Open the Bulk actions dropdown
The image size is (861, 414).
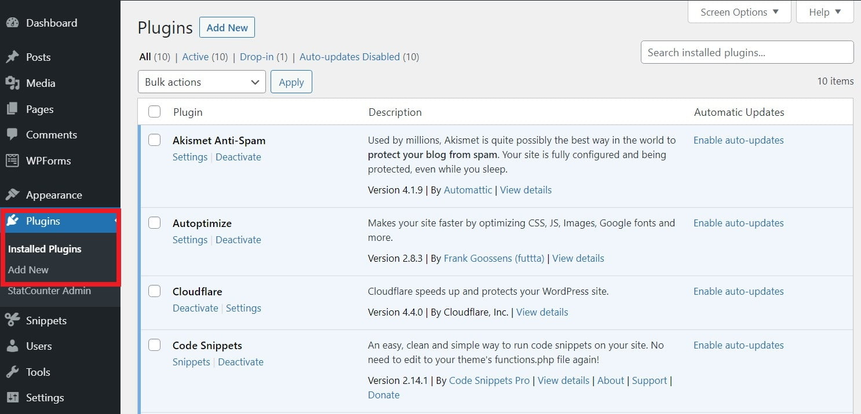point(202,82)
